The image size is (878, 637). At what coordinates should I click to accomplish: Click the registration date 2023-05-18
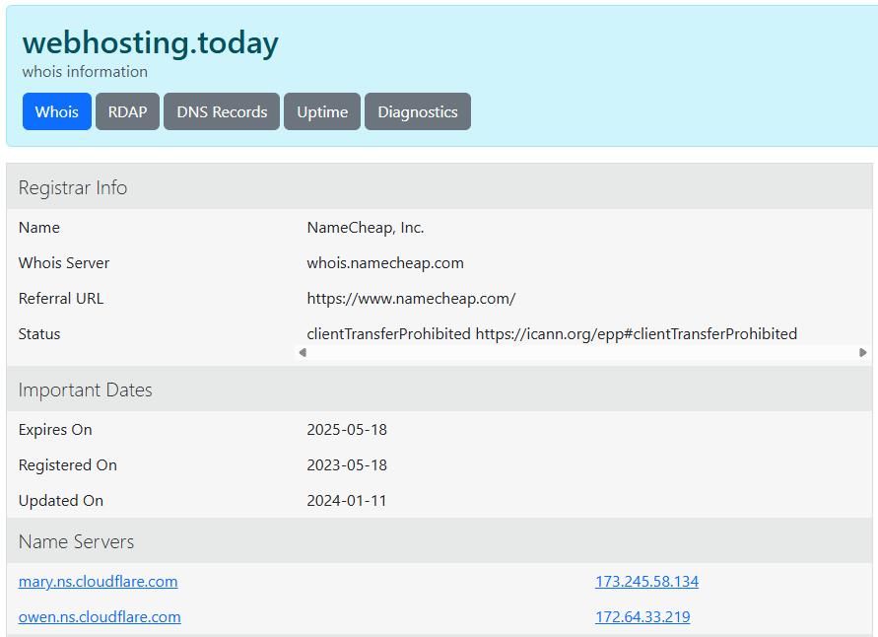tap(347, 465)
